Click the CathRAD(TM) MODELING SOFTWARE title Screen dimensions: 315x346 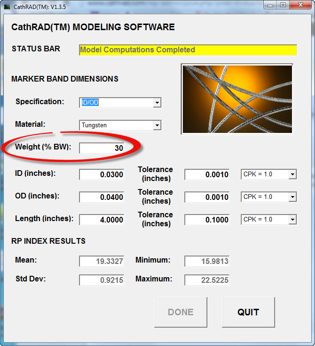point(93,27)
